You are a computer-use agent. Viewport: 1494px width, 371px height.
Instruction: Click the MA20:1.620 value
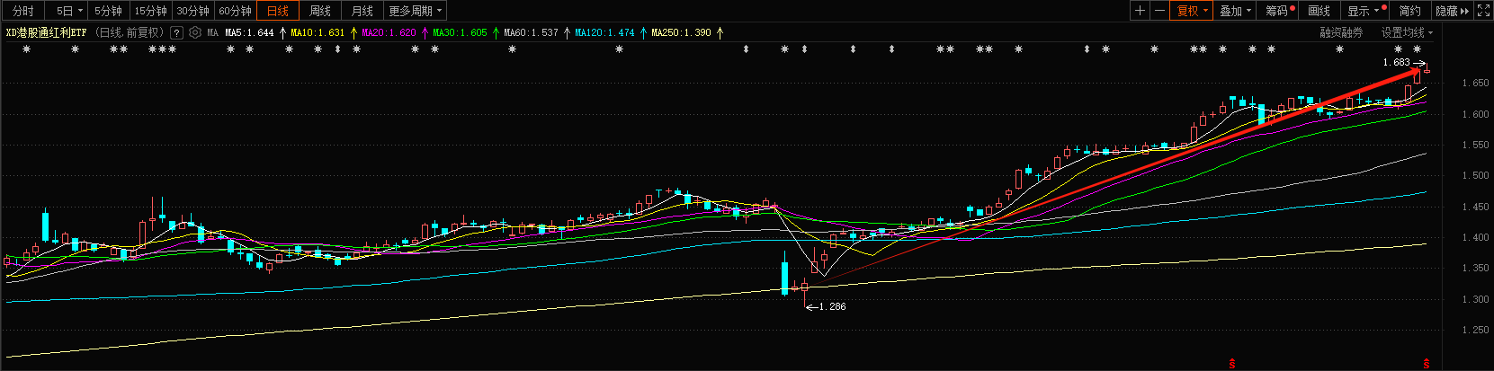click(x=389, y=32)
